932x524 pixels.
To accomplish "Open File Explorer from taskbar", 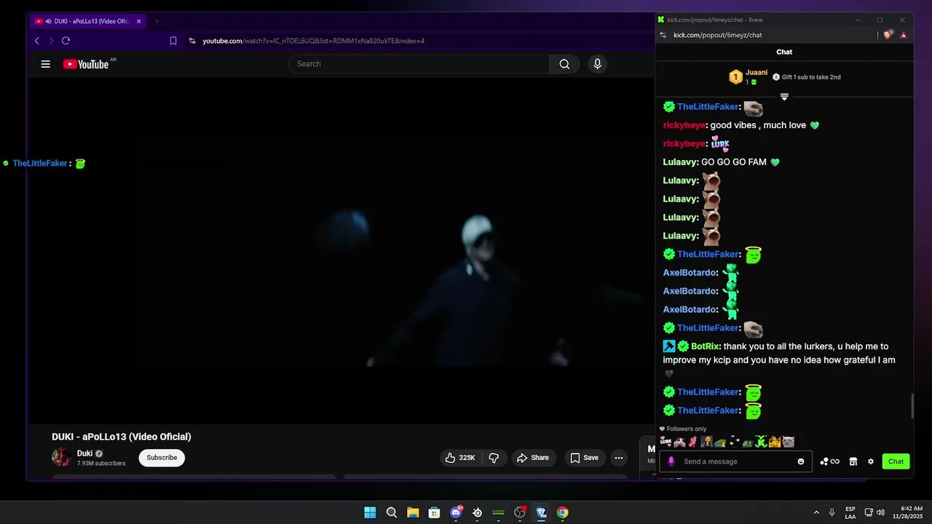I will (x=413, y=512).
